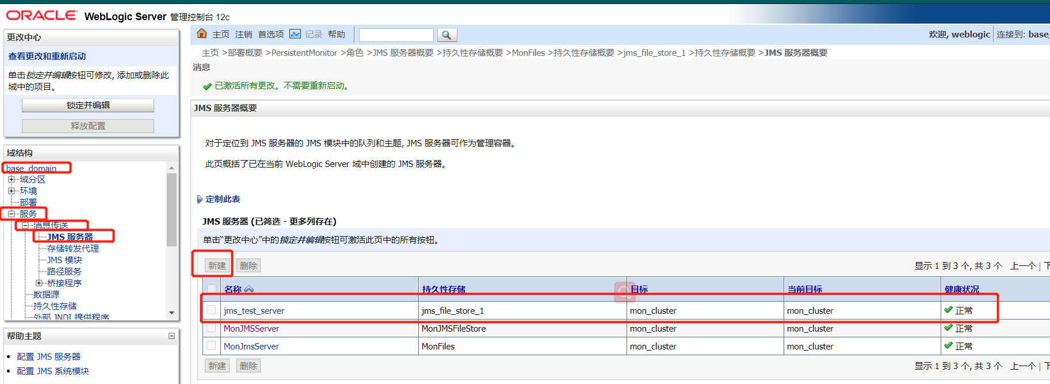Expand the 桥接程序 tree node
Image resolution: width=1050 pixels, height=384 pixels.
[39, 283]
